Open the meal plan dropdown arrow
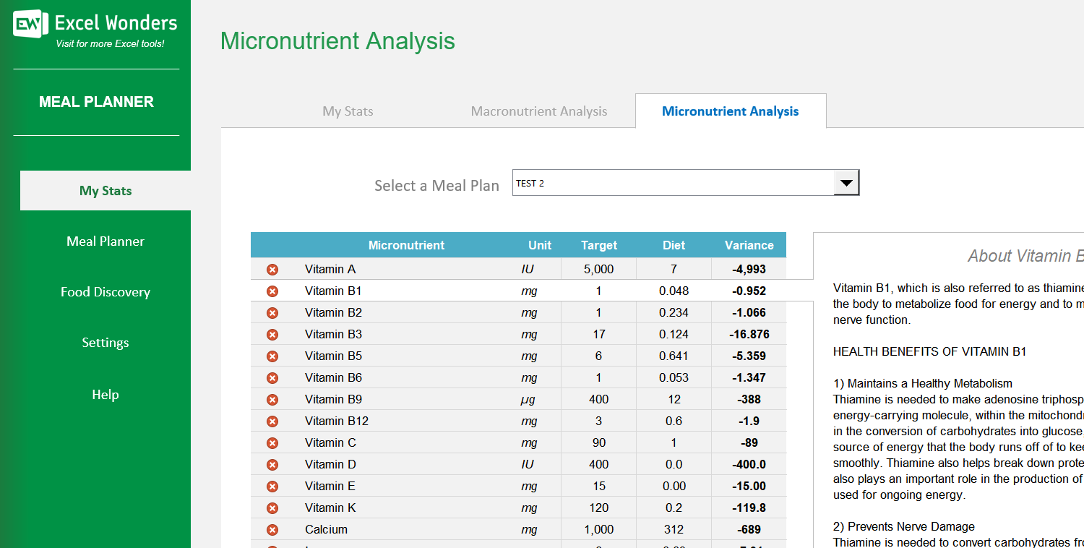Screen dimensions: 1084x548 pos(846,183)
